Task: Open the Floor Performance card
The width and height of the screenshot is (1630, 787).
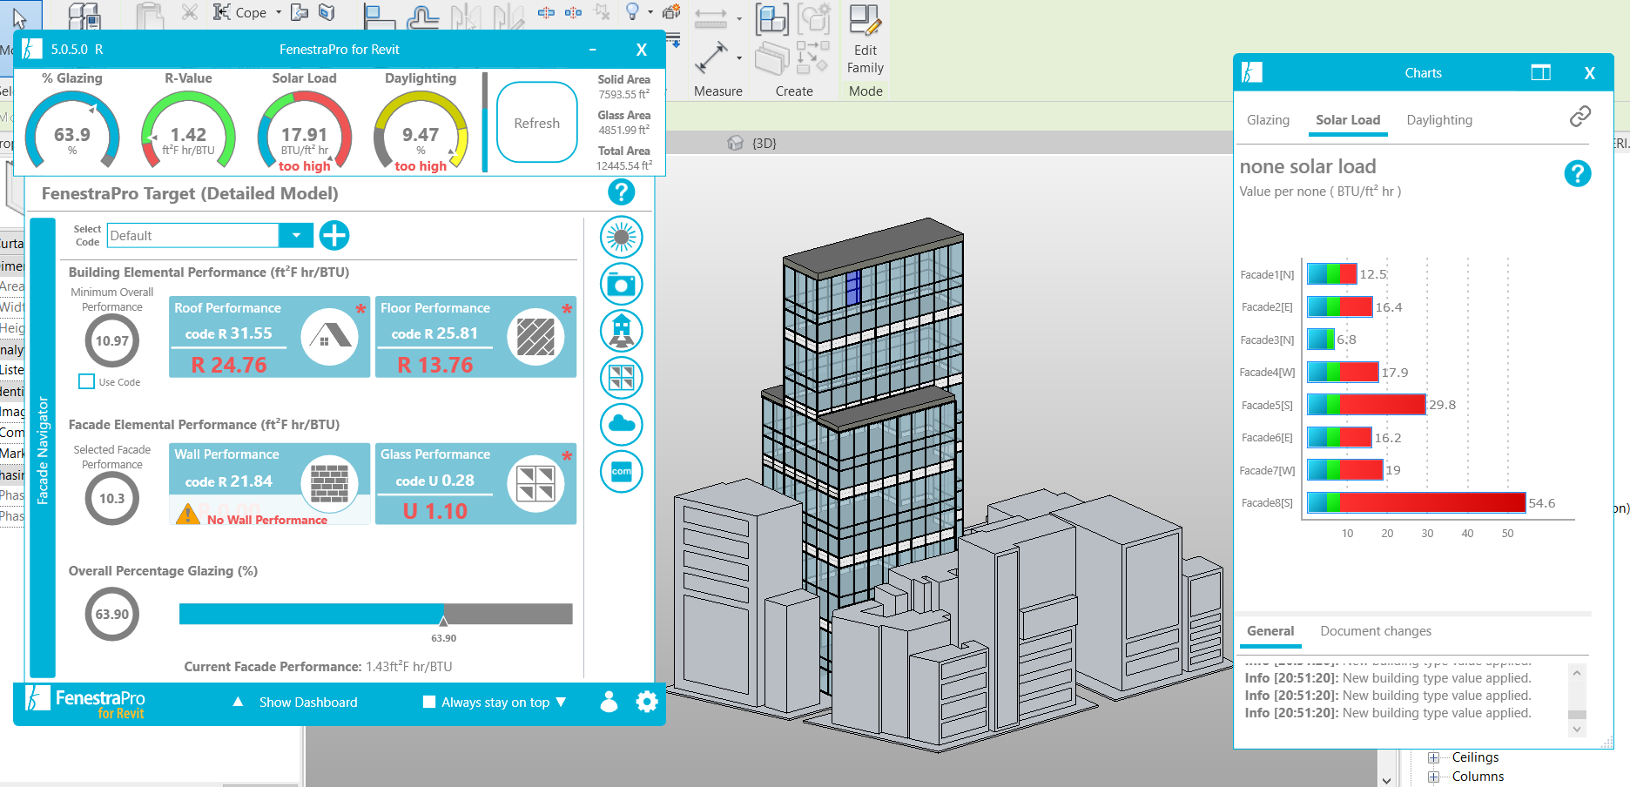Action: pos(475,337)
